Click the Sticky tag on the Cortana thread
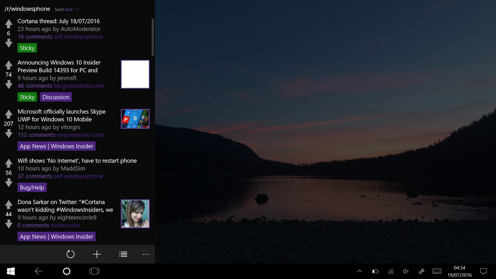The width and height of the screenshot is (496, 279). tap(27, 48)
